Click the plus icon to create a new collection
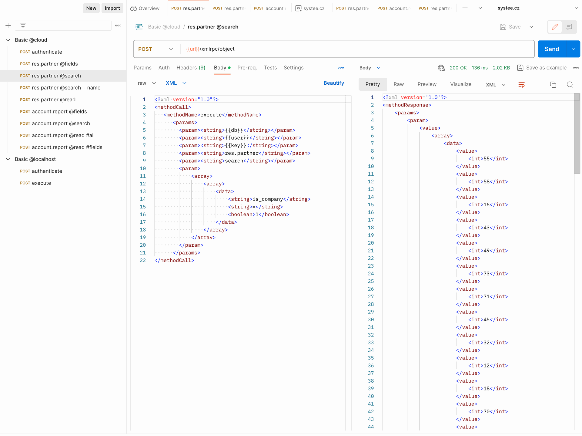This screenshot has width=582, height=436. [x=8, y=26]
